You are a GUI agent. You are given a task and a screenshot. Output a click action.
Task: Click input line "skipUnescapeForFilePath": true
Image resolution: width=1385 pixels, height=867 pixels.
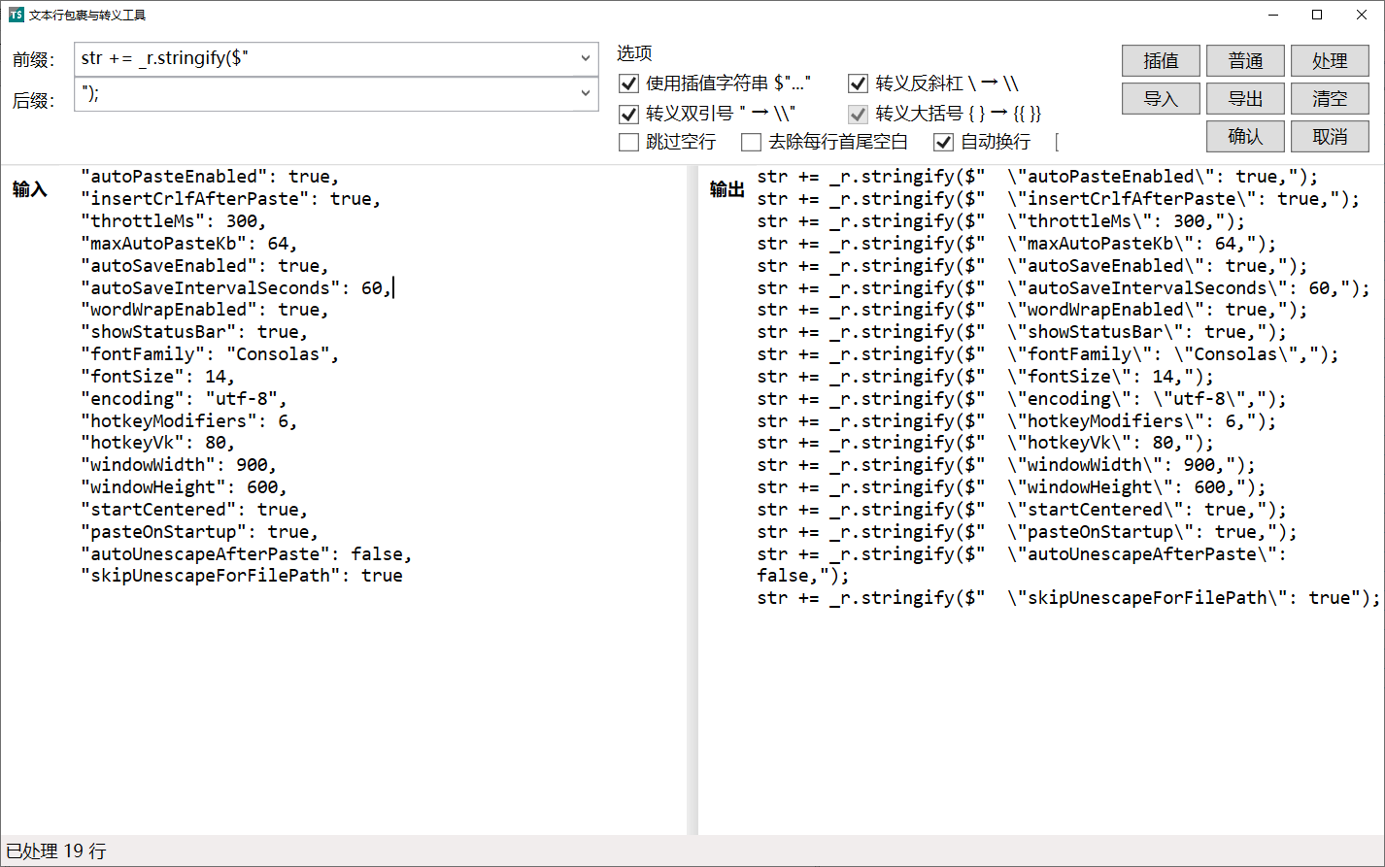pyautogui.click(x=242, y=576)
